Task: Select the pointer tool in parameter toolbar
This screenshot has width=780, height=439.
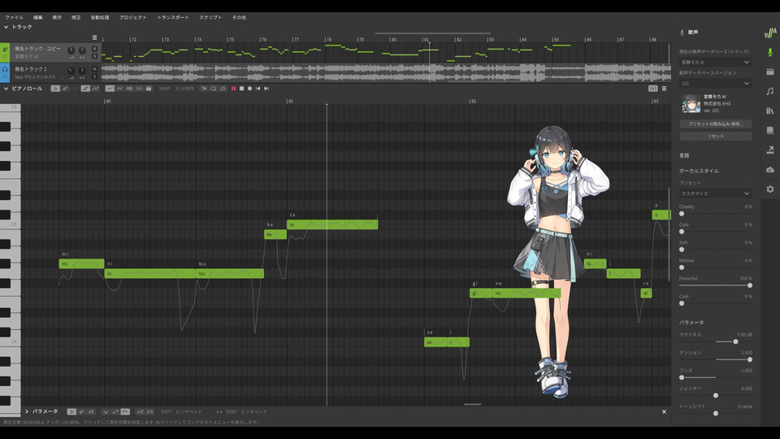Action: click(71, 411)
